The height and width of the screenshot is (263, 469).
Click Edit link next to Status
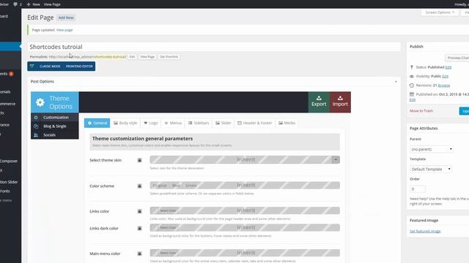(x=448, y=67)
